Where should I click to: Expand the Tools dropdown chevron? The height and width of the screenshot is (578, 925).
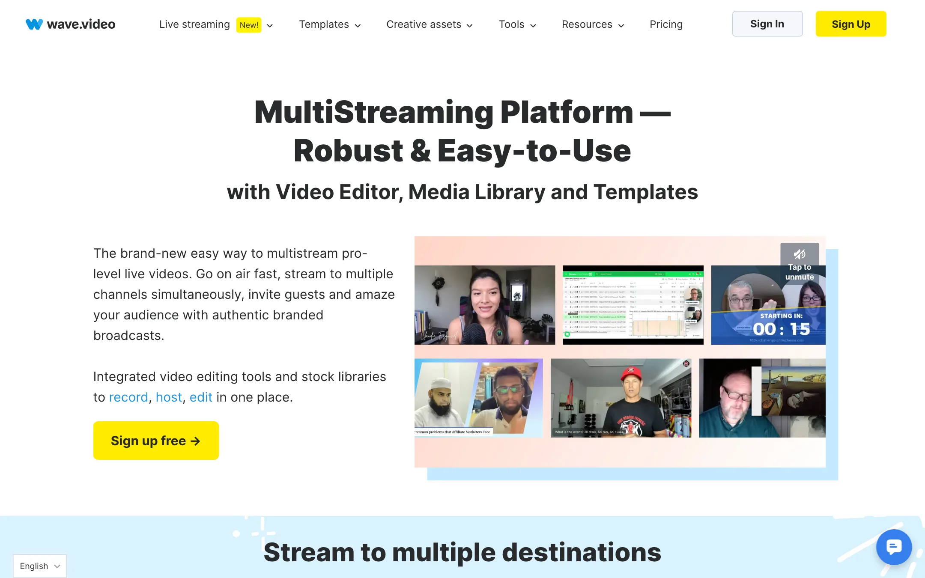point(533,25)
